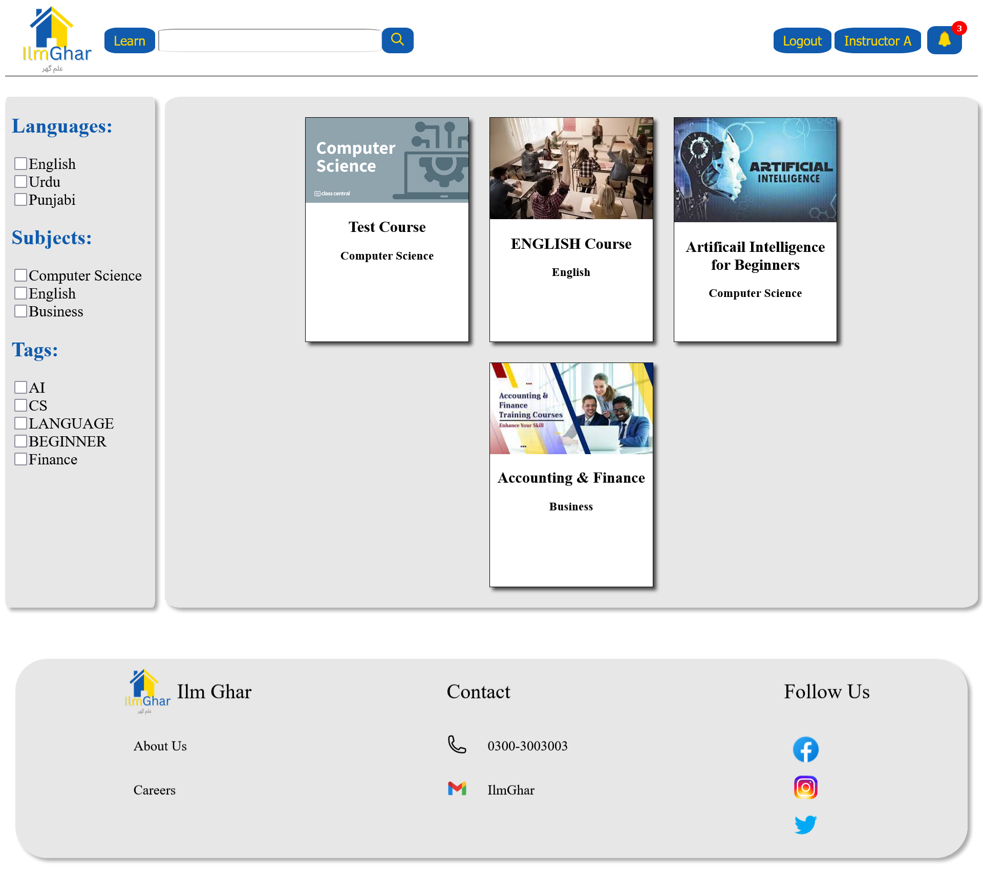This screenshot has height=874, width=983.
Task: Check the Finance tag checkbox
Action: click(x=20, y=459)
